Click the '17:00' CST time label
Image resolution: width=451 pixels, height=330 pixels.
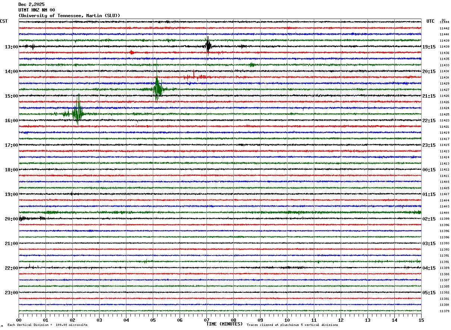(x=11, y=145)
